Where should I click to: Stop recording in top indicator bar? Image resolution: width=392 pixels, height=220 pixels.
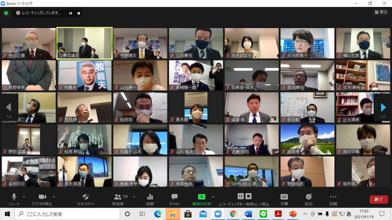pos(79,13)
